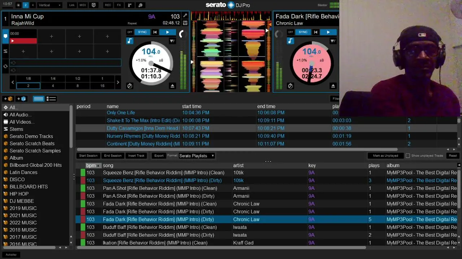Eject track from deck 2
Screen dimensions: 462x259
coord(333,86)
